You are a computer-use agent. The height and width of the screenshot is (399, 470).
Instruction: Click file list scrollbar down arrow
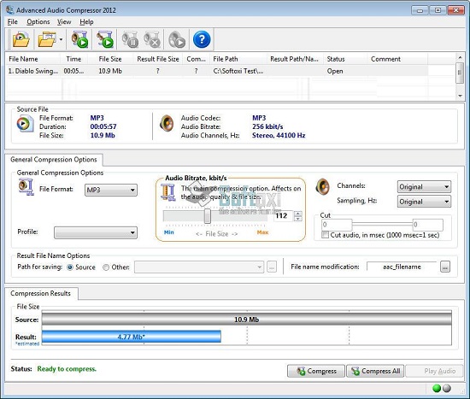pyautogui.click(x=460, y=96)
